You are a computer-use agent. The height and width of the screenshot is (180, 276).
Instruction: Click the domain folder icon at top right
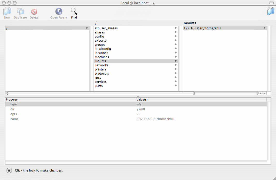tap(270, 11)
